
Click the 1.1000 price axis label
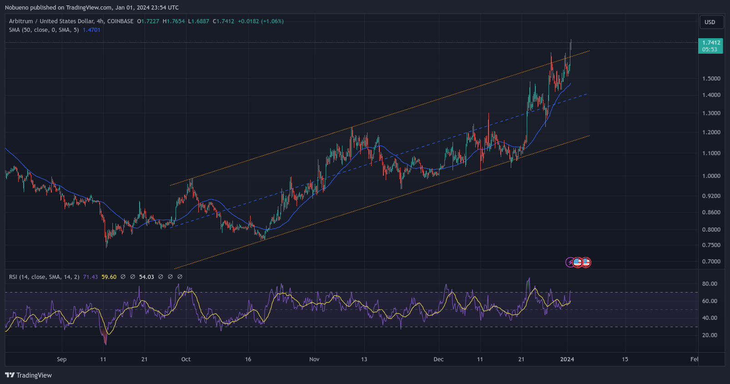pyautogui.click(x=711, y=153)
